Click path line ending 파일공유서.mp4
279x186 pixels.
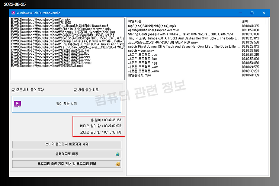tap(47, 66)
